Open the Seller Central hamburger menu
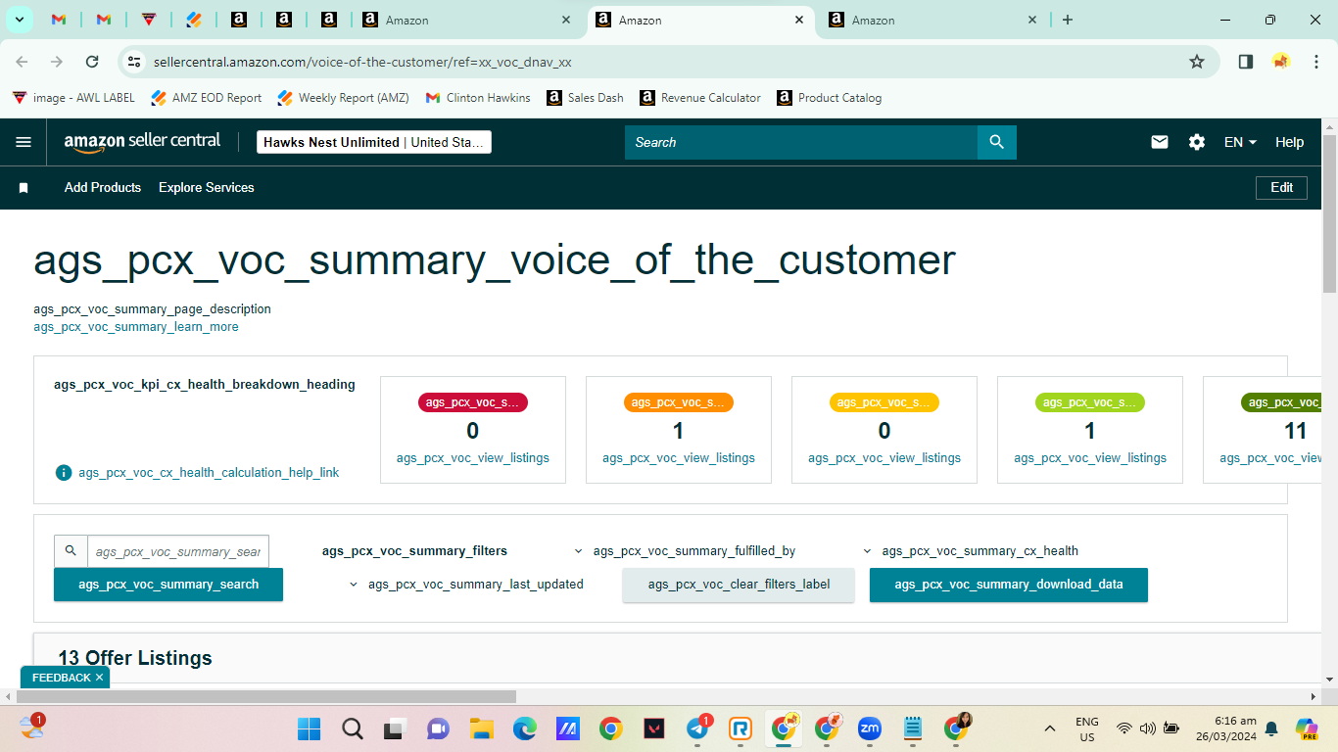The image size is (1338, 752). tap(24, 142)
